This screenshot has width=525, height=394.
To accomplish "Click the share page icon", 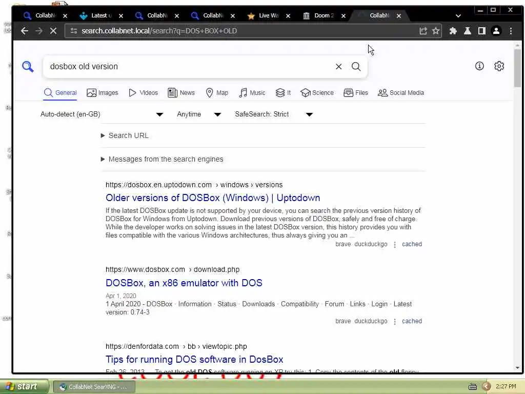I will [x=423, y=31].
